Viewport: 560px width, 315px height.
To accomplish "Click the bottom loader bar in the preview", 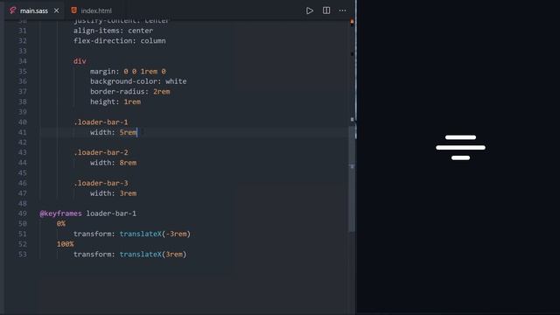I will (461, 157).
